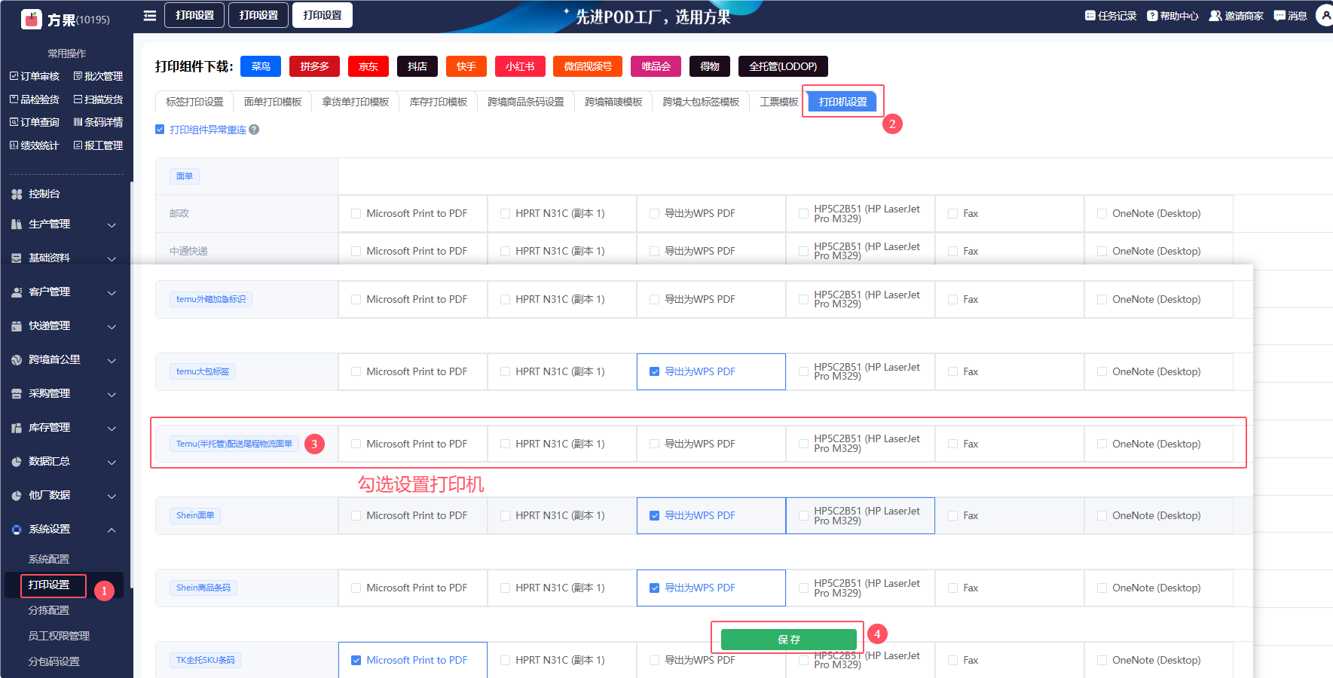Download the 拼多多 print component
1333x678 pixels.
pos(315,66)
